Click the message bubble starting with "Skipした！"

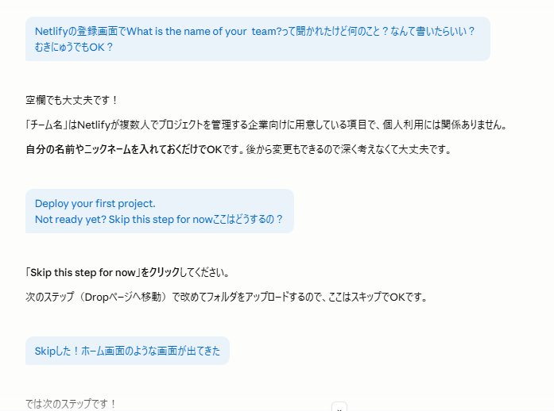tap(127, 351)
